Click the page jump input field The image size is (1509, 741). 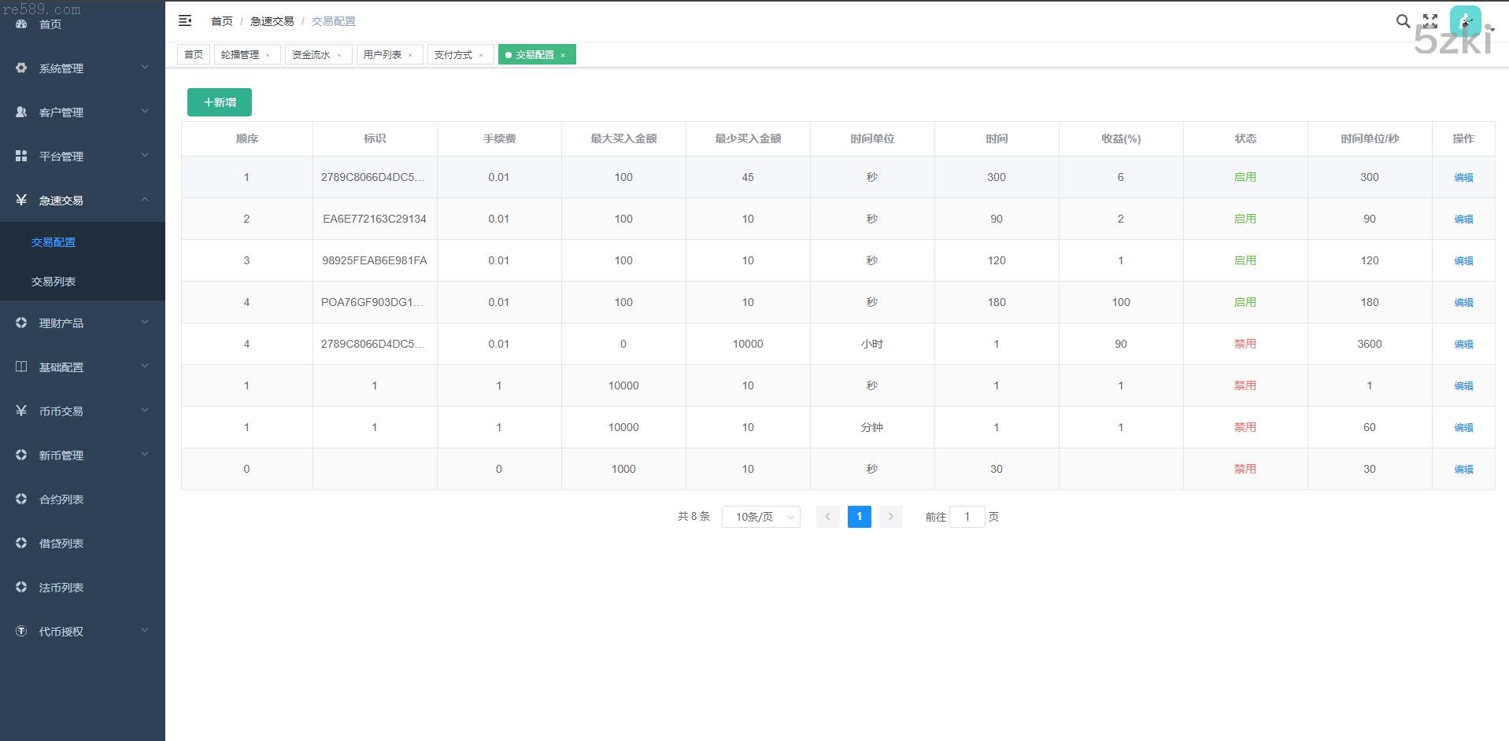point(967,517)
